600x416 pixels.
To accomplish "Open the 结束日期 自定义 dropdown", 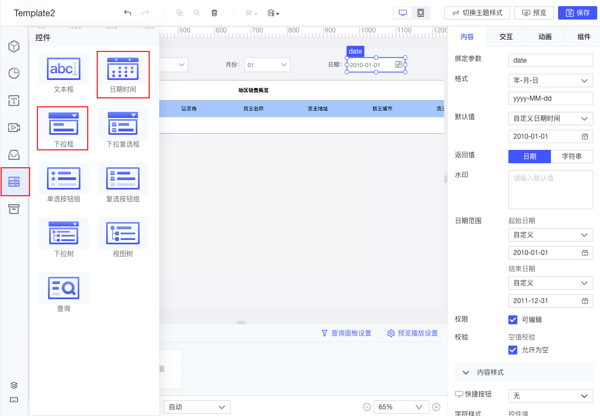I will 551,283.
